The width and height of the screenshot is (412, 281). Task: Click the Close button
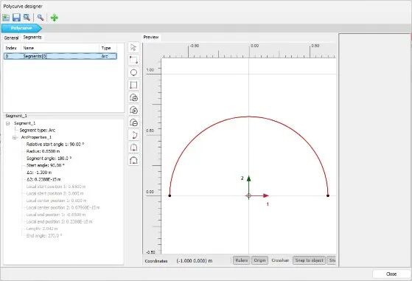391,274
